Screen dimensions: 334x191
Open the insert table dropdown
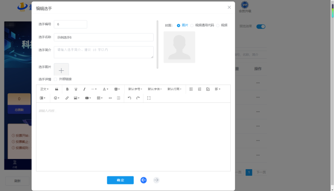click(x=99, y=98)
